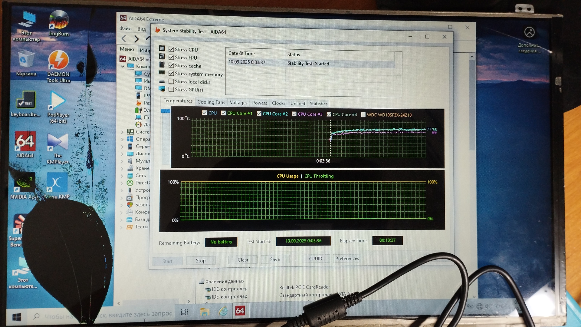Uncheck the Stress CPU checkbox

pyautogui.click(x=171, y=49)
